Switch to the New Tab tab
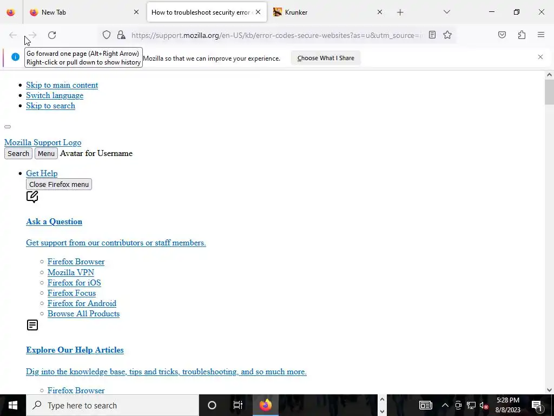The width and height of the screenshot is (554, 416). (x=84, y=12)
